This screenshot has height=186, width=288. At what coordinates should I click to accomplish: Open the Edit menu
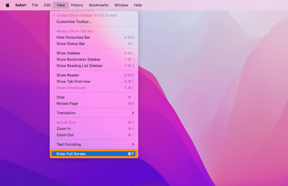pyautogui.click(x=47, y=5)
